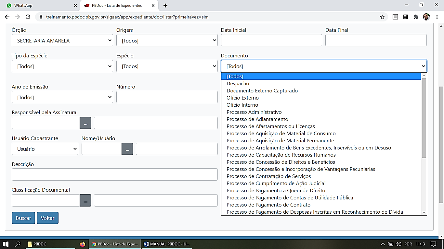The height and width of the screenshot is (249, 444).
Task: Open Chrome three-dot menu
Action: point(437,17)
